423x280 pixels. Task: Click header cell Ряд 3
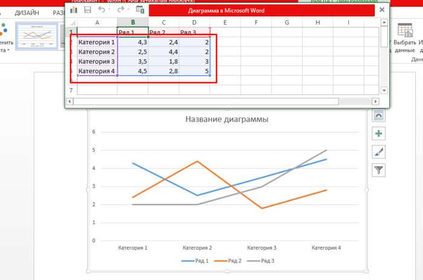pos(194,32)
